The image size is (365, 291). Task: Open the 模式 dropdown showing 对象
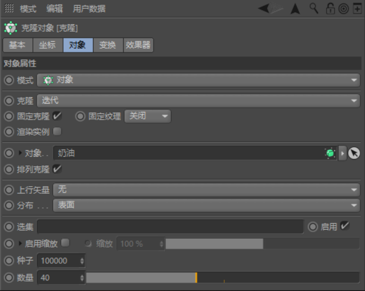pyautogui.click(x=198, y=80)
